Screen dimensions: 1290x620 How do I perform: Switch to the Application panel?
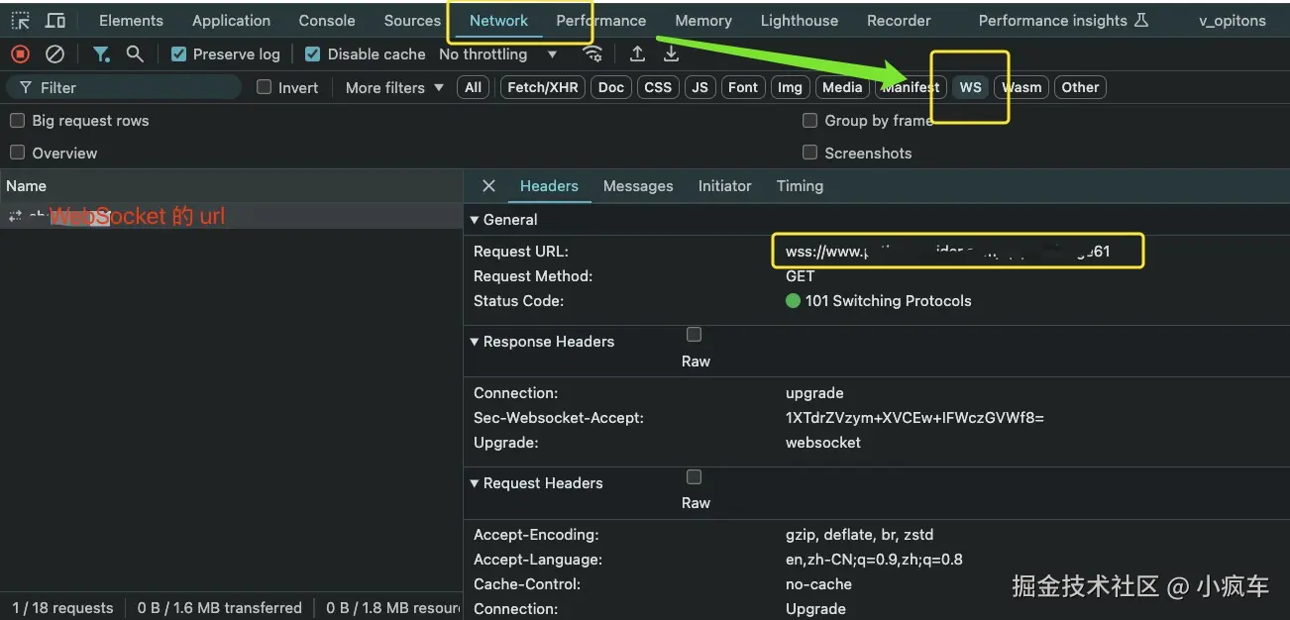point(231,21)
